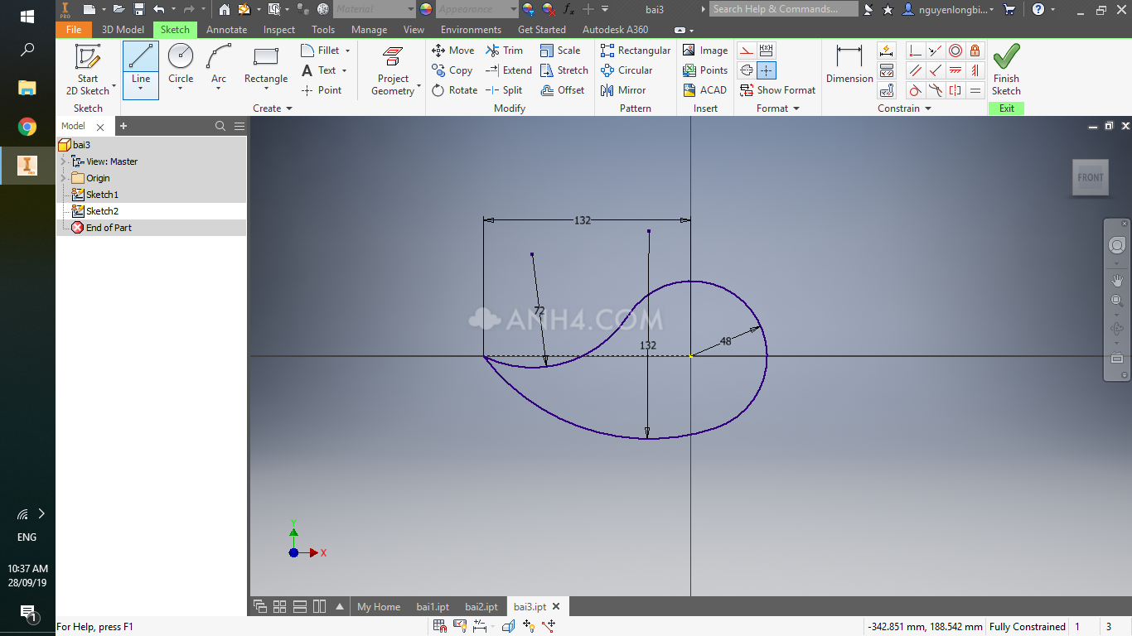This screenshot has height=636, width=1132.
Task: Open File Explorer from the taskbar
Action: pos(27,89)
